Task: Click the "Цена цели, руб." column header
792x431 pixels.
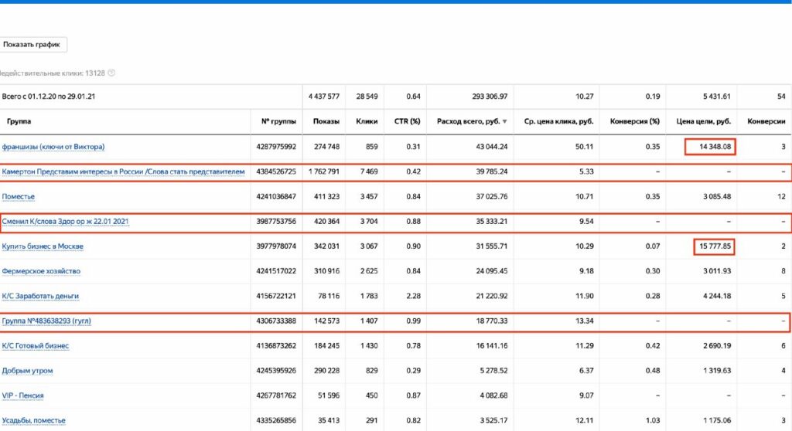Action: [x=703, y=122]
